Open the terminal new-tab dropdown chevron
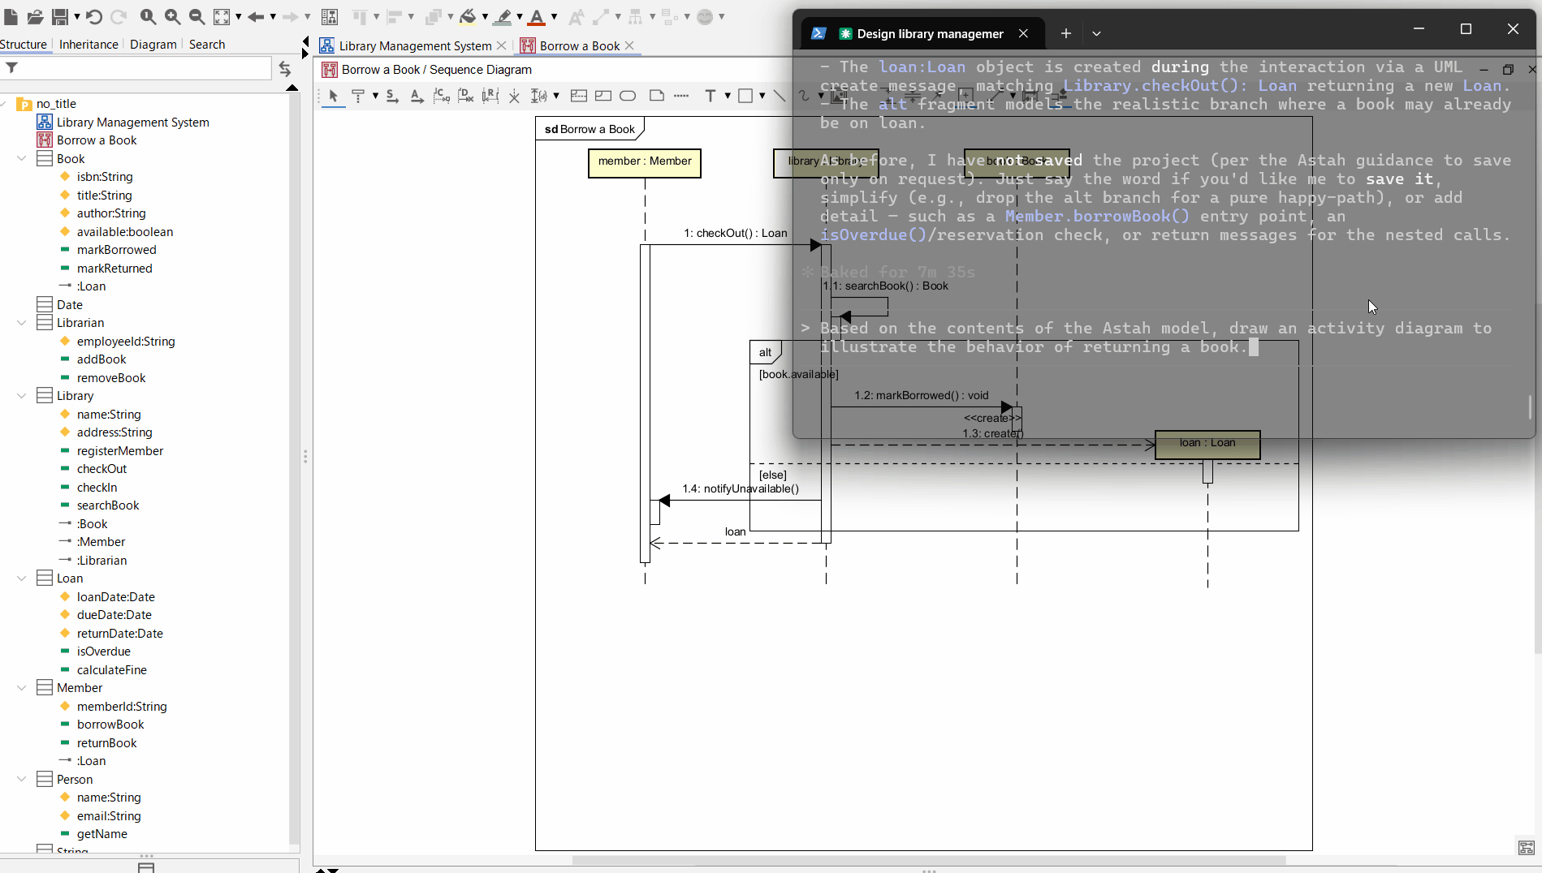Screen dimensions: 1542x873 pyautogui.click(x=1096, y=33)
